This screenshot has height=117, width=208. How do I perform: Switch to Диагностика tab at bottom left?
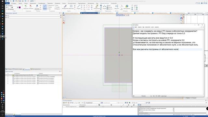coord(17,114)
